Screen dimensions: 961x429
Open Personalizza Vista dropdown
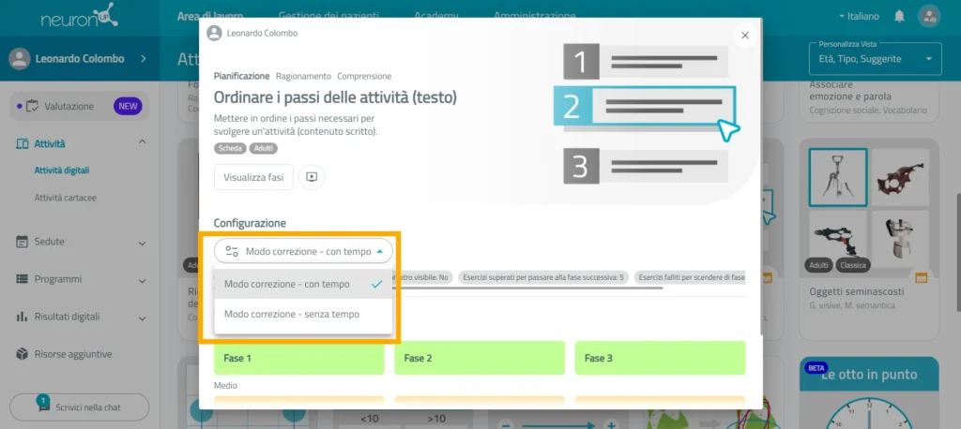coord(876,59)
